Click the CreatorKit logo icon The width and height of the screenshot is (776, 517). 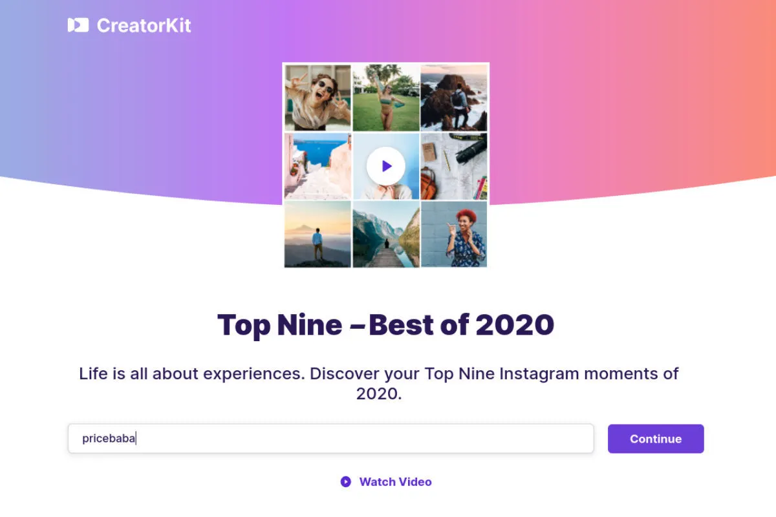(x=78, y=25)
